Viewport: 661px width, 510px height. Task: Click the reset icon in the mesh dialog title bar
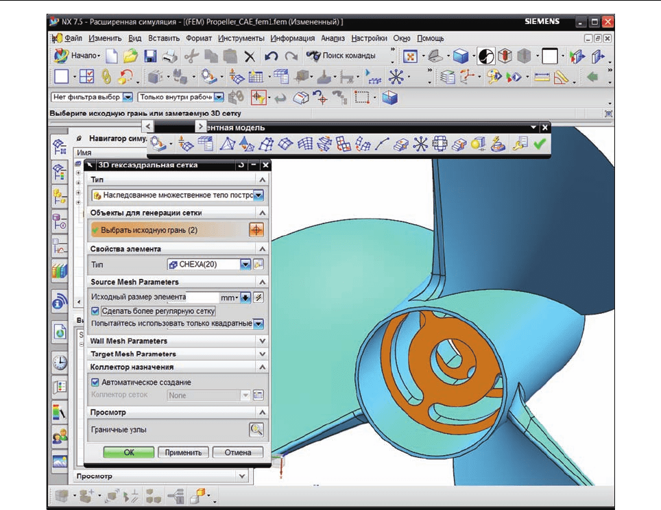[241, 165]
